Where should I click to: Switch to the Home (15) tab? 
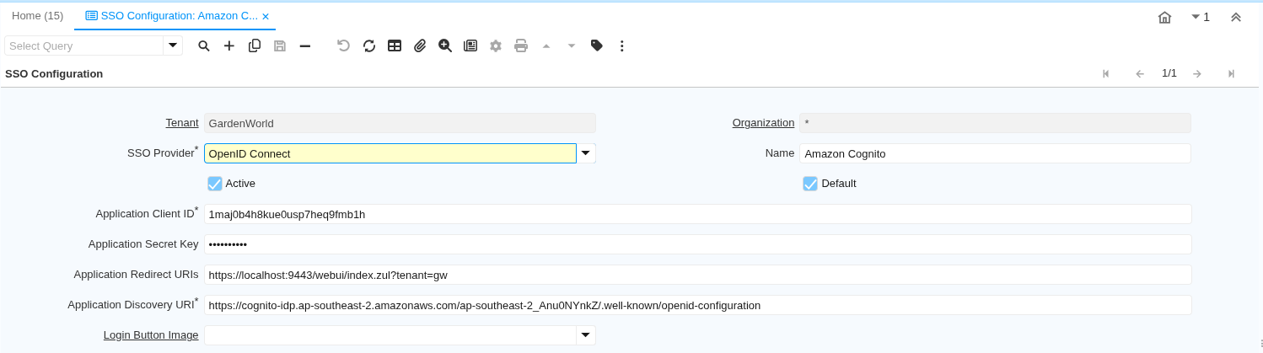(x=37, y=16)
